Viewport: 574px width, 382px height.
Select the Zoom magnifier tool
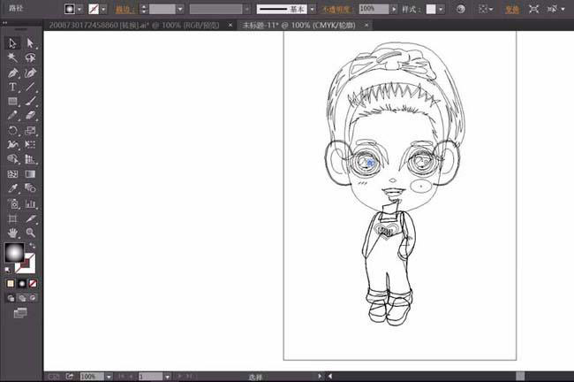pyautogui.click(x=30, y=233)
